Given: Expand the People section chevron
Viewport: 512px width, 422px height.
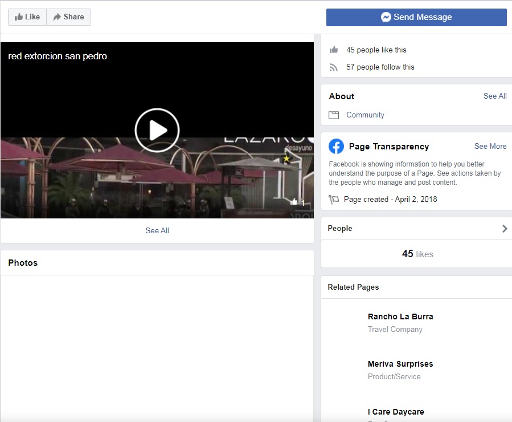Looking at the screenshot, I should (x=505, y=229).
